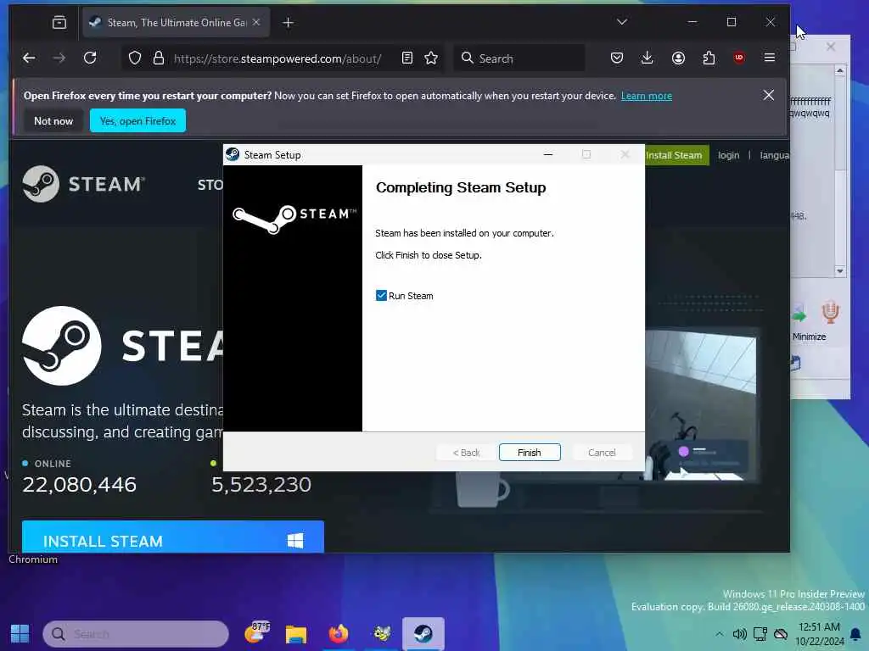Open the notifications bell icon
Screen dimensions: 869x651
click(x=855, y=634)
